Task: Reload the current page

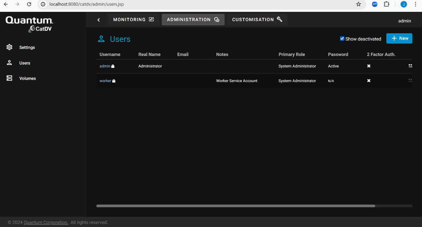Action: (x=29, y=4)
